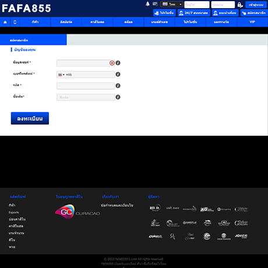268x268 pixels.
Task: Show info icon beside username field
Action: (x=118, y=63)
